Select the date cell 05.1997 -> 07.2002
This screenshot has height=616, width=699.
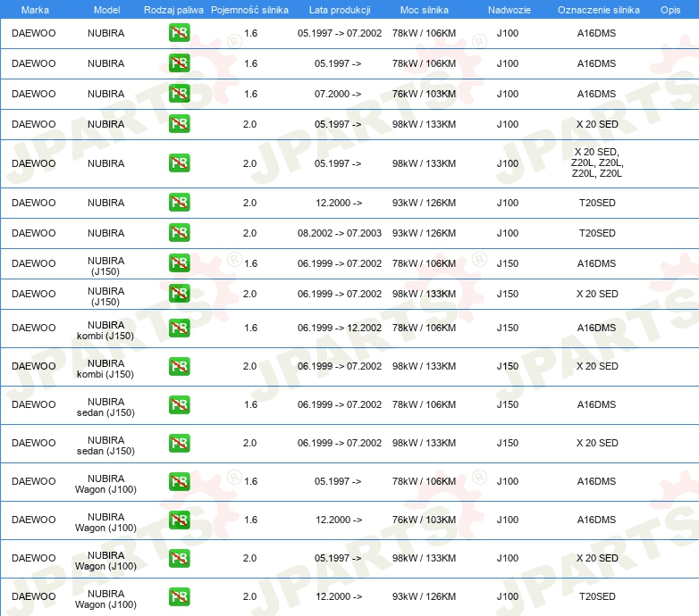[x=340, y=33]
